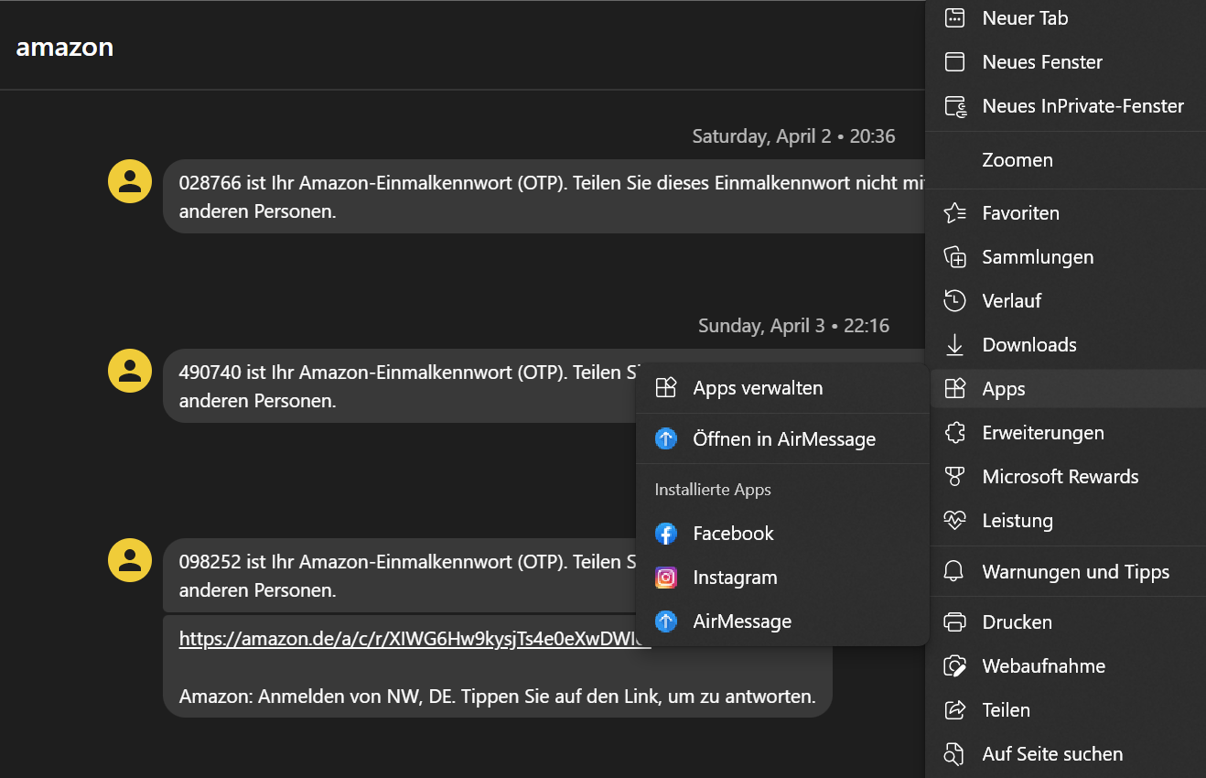Screen dimensions: 1206x778
Task: Click the Apps grid icon in main menu
Action: pos(954,389)
